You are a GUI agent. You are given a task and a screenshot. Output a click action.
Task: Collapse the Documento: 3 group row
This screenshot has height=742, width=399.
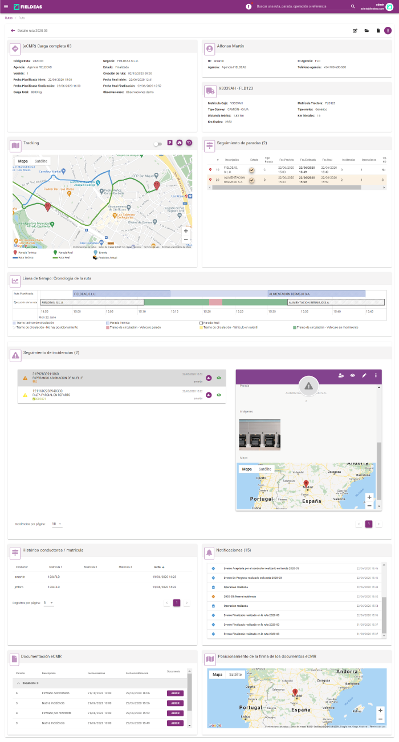[x=17, y=683]
